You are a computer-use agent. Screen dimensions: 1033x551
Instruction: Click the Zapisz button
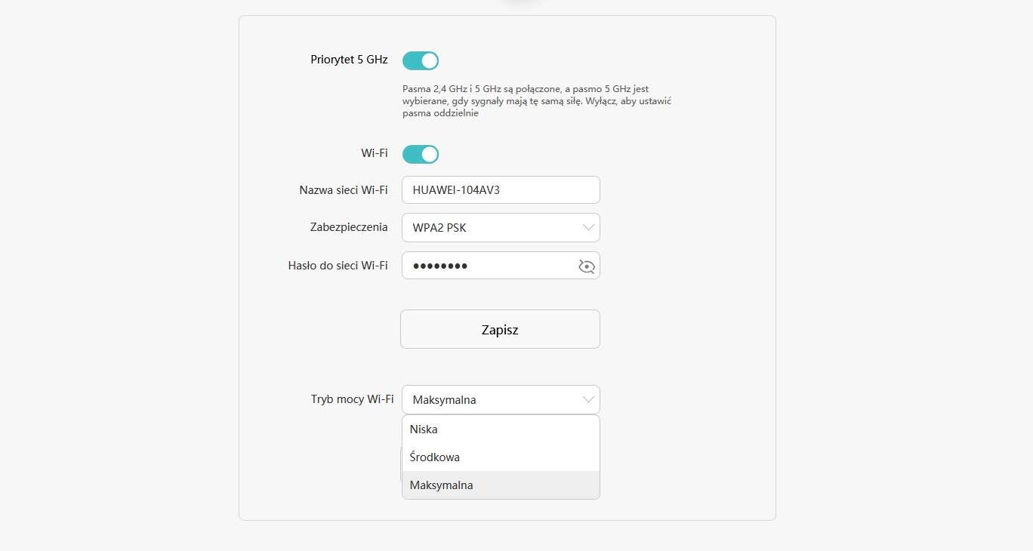[x=500, y=329]
